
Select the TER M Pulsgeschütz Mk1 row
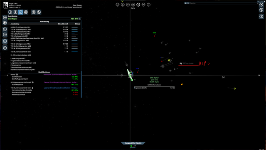pyautogui.click(x=44, y=40)
